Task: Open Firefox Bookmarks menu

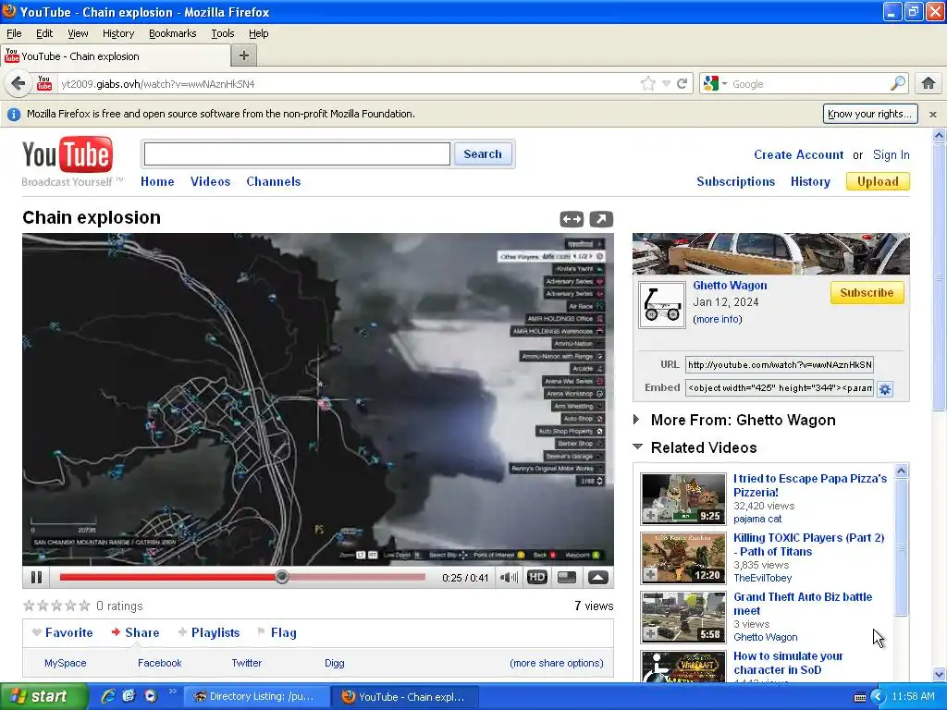Action: 172,33
